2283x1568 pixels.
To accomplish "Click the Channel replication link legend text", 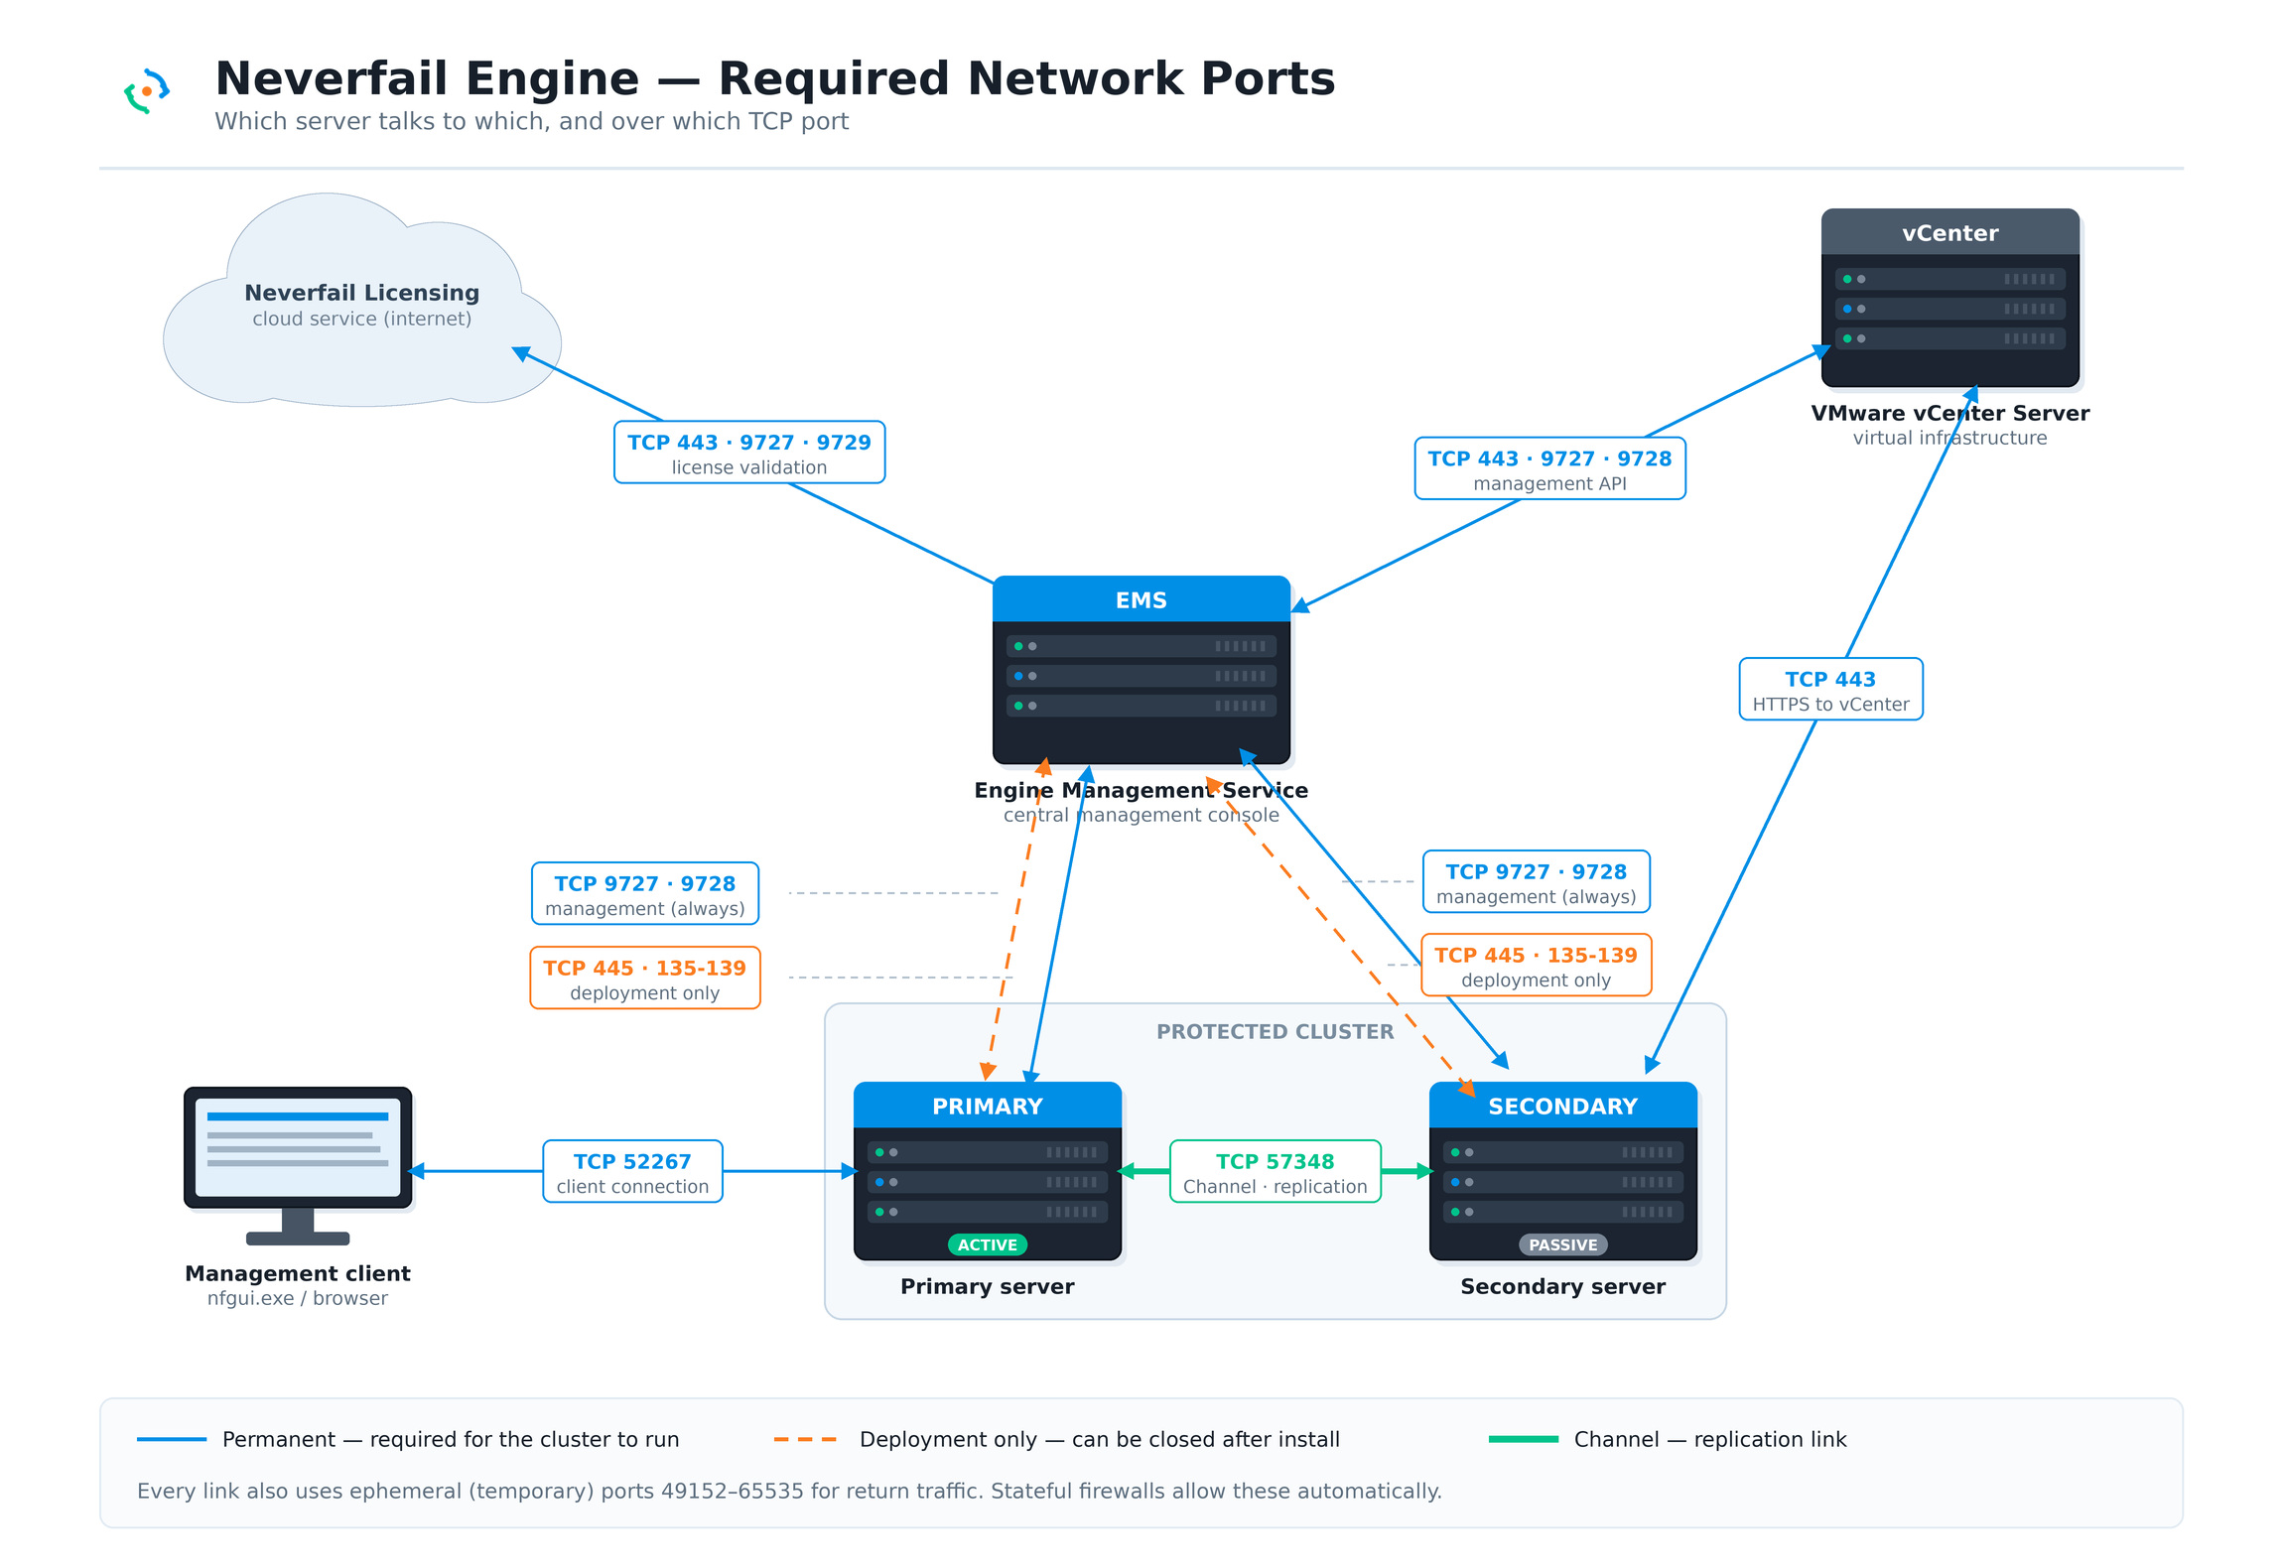I will [x=1710, y=1439].
